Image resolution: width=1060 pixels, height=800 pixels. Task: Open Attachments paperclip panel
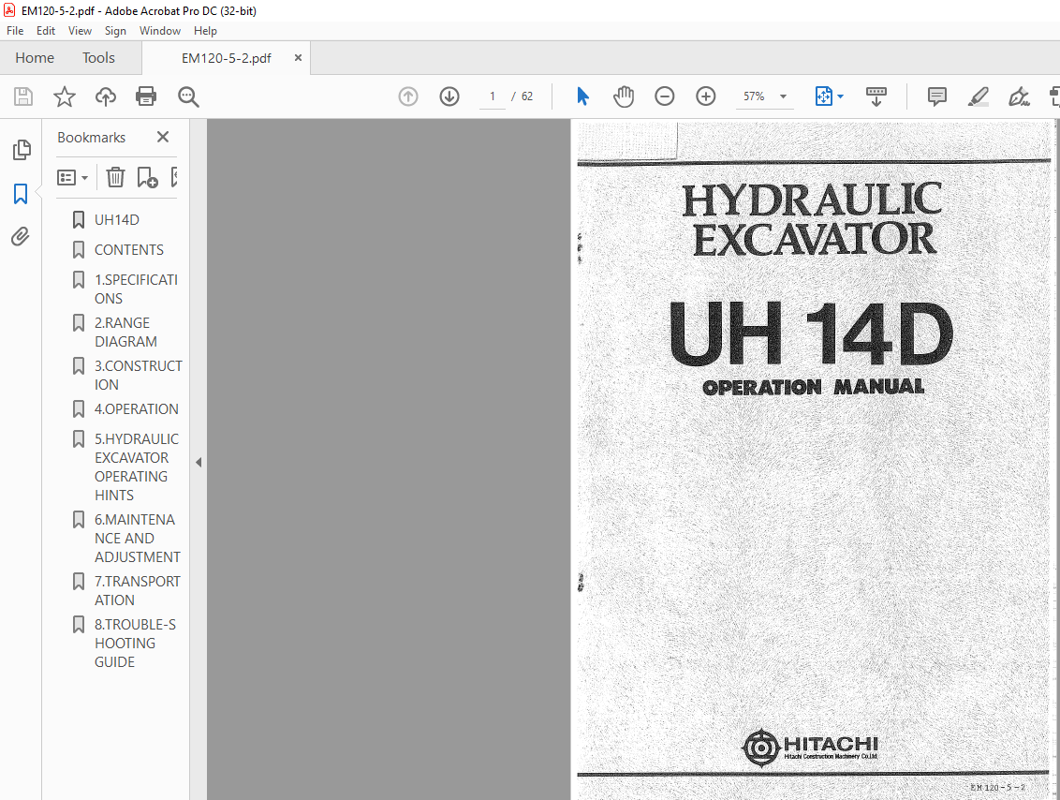[x=21, y=237]
